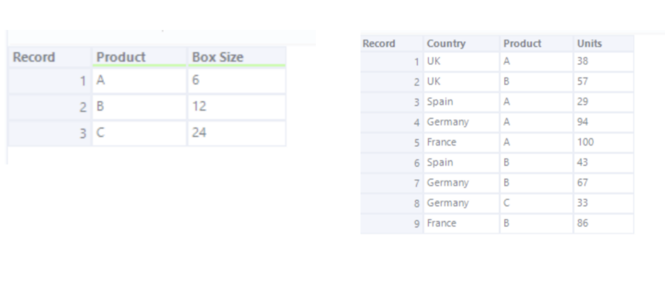Click the Product header in right table

coord(536,43)
